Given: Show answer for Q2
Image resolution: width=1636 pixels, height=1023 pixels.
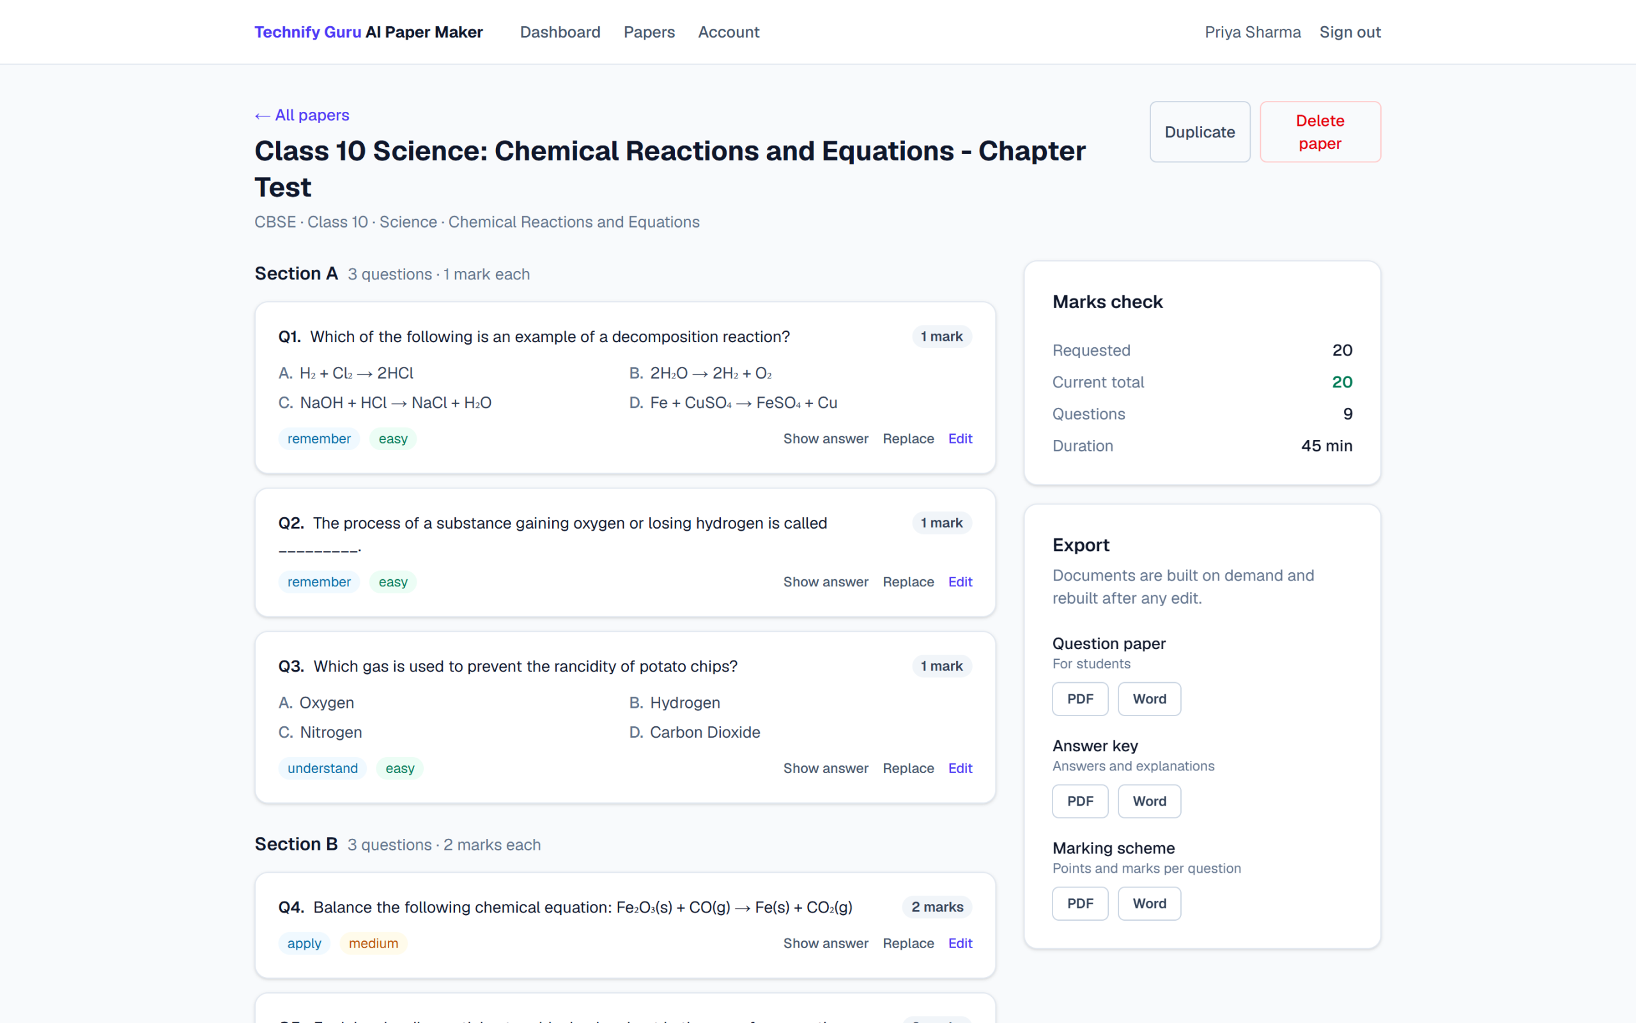Looking at the screenshot, I should [x=826, y=582].
